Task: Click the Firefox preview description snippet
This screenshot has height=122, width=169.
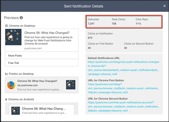Action: [x=39, y=90]
